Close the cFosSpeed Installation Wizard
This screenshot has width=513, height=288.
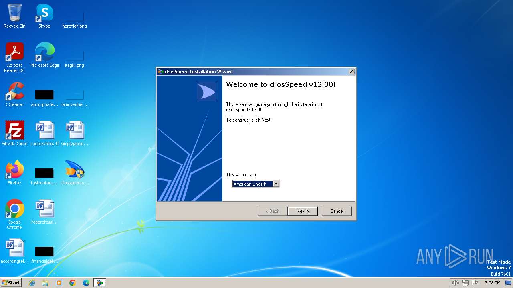pyautogui.click(x=352, y=72)
